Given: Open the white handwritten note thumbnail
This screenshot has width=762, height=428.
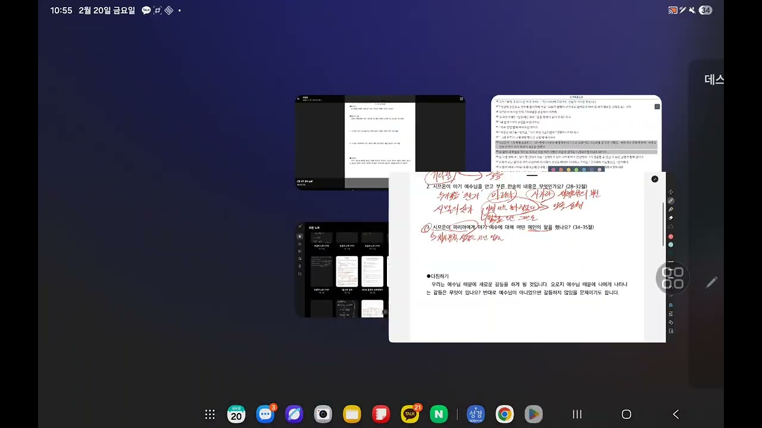Looking at the screenshot, I should click(347, 272).
